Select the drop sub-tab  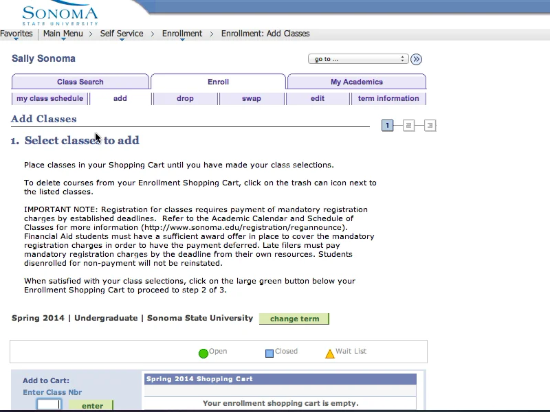coord(185,98)
